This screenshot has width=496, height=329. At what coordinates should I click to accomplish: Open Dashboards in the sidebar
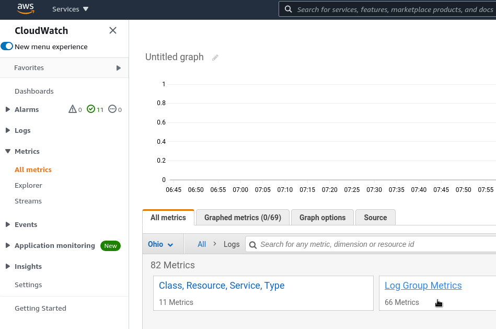[34, 91]
